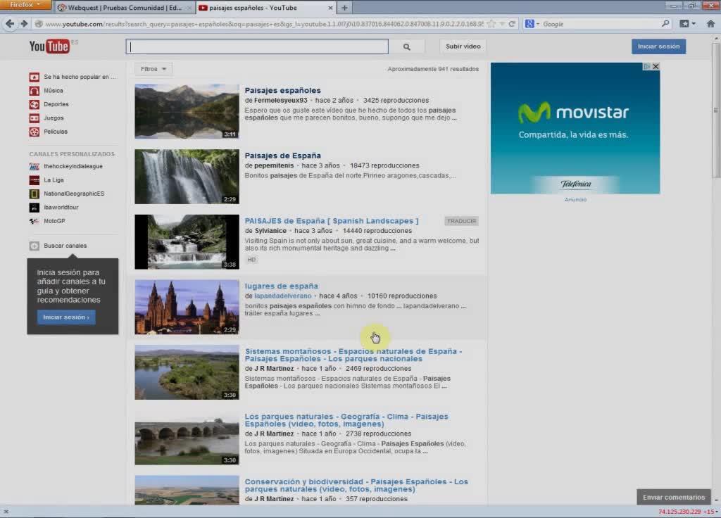Click the Firefox home icon
The image size is (721, 518).
pos(710,24)
